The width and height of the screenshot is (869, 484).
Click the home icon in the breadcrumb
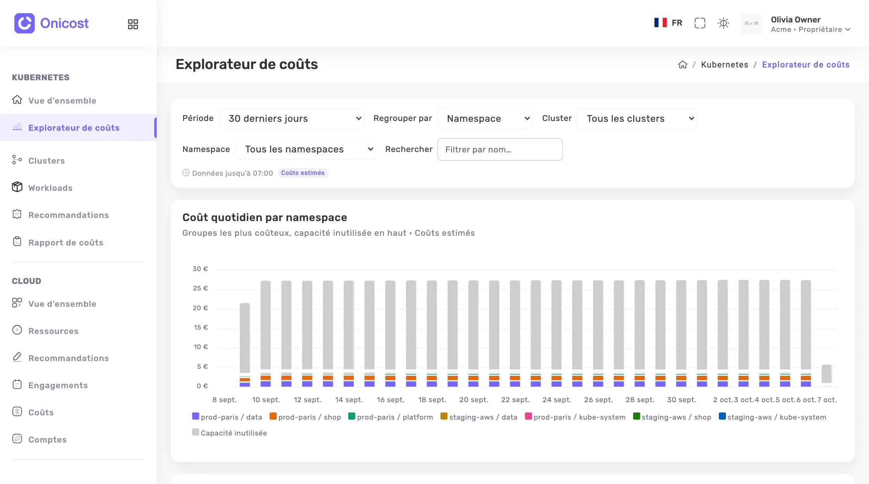(683, 65)
